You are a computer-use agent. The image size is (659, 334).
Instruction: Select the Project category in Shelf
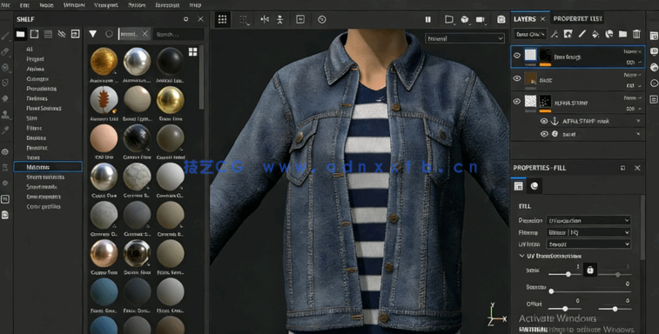[35, 59]
